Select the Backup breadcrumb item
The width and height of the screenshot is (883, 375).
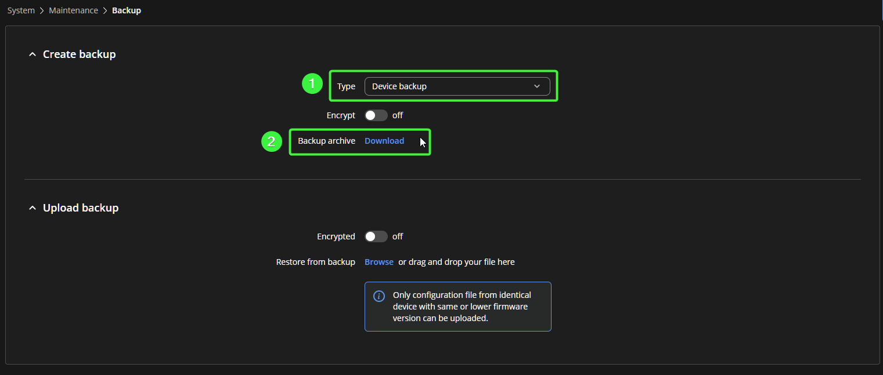click(127, 10)
